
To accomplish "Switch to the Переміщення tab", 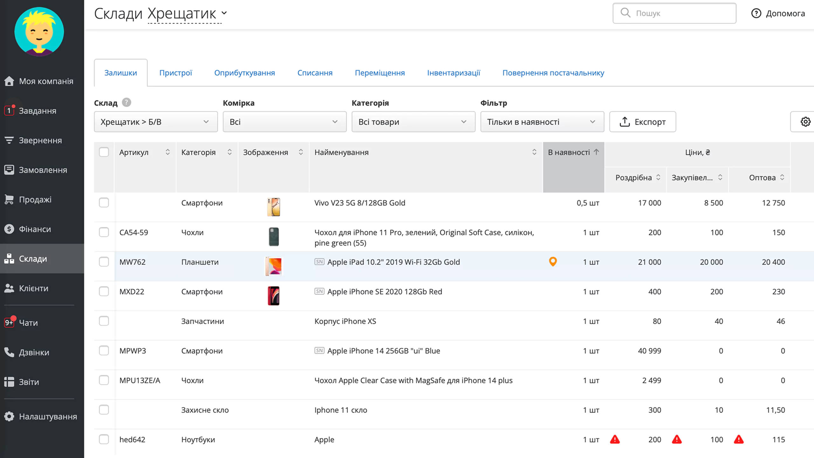I will coord(380,73).
